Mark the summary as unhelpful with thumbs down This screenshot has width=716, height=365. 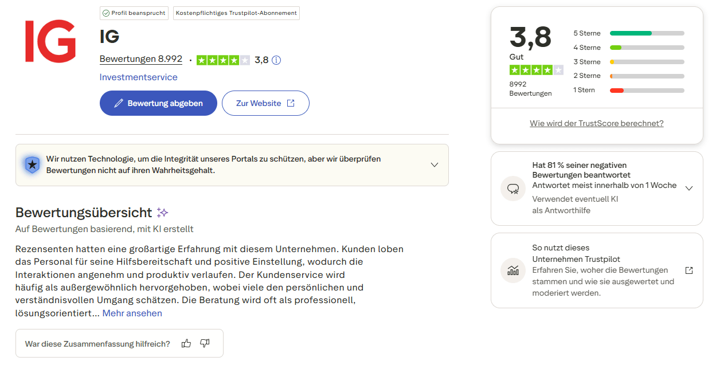point(204,342)
